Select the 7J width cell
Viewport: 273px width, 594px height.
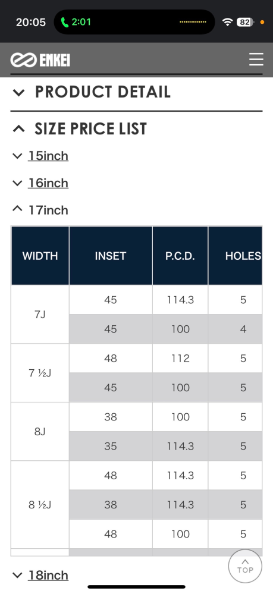40,315
